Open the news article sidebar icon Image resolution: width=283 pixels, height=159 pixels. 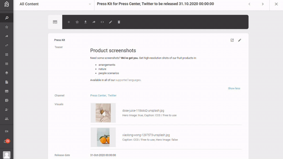pyautogui.click(x=7, y=100)
